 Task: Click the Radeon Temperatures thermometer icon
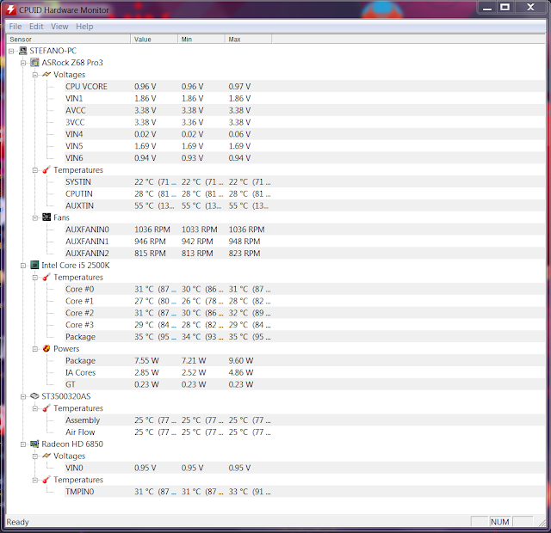(46, 480)
